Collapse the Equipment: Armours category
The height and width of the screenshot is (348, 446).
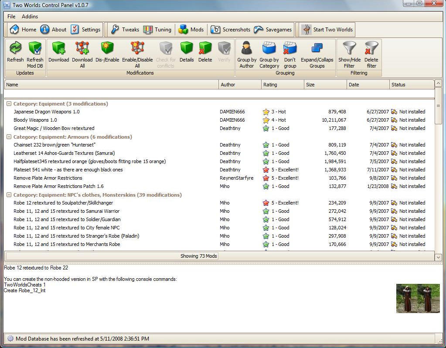(x=9, y=137)
